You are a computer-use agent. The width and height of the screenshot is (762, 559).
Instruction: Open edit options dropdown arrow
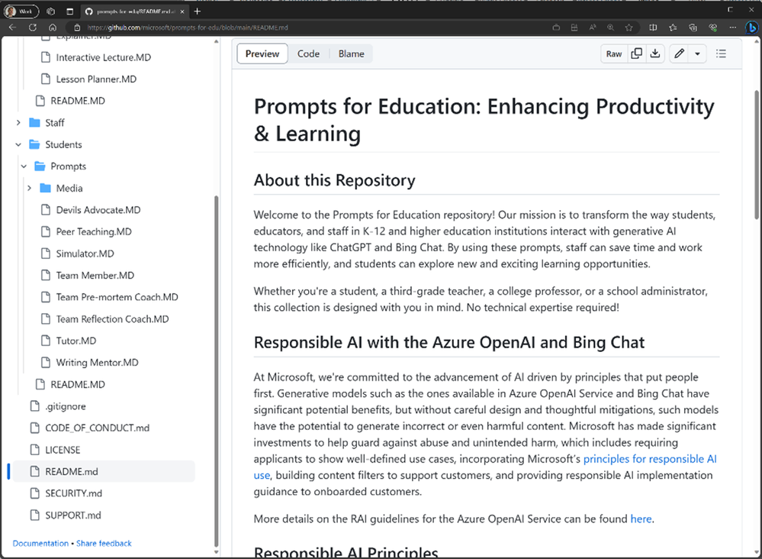point(697,53)
